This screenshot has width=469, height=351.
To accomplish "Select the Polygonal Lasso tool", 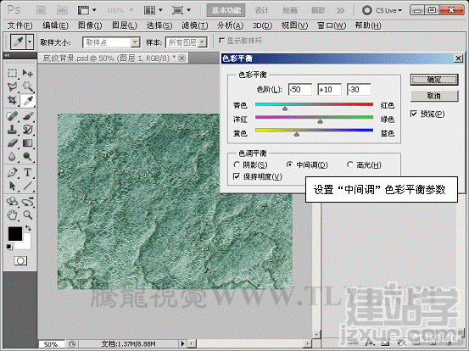I will click(x=12, y=86).
